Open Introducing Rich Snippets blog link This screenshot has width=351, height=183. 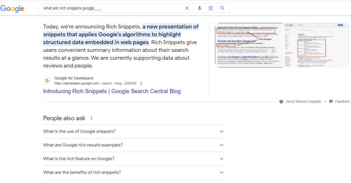click(112, 91)
